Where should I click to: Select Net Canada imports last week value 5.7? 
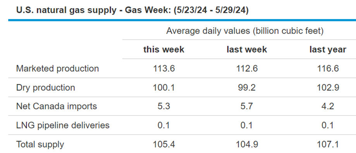pos(247,106)
